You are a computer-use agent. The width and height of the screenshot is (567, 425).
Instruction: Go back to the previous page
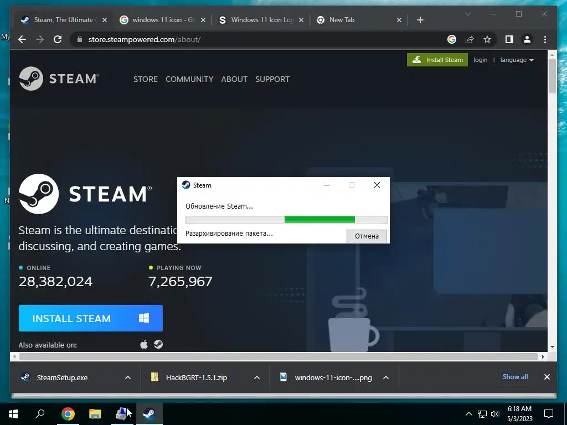point(22,39)
